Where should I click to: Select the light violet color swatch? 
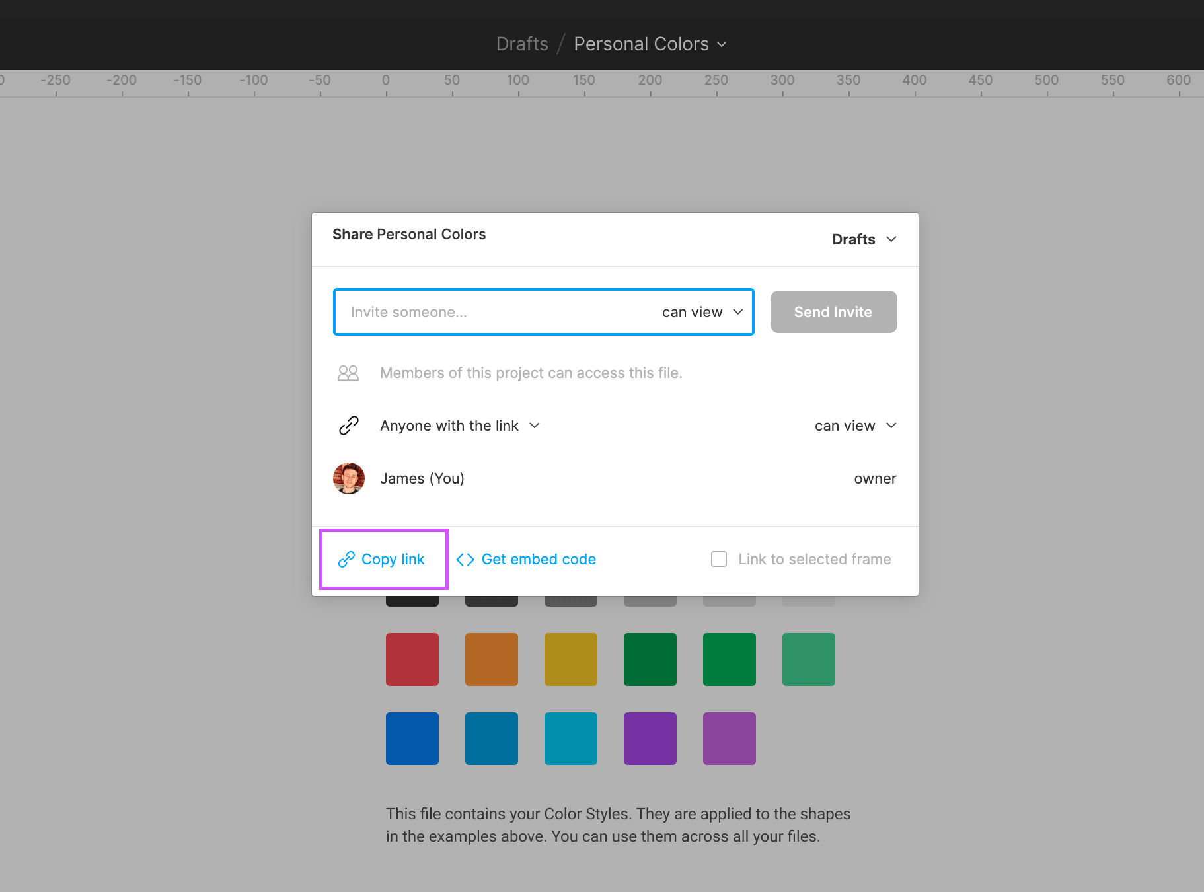click(x=730, y=739)
